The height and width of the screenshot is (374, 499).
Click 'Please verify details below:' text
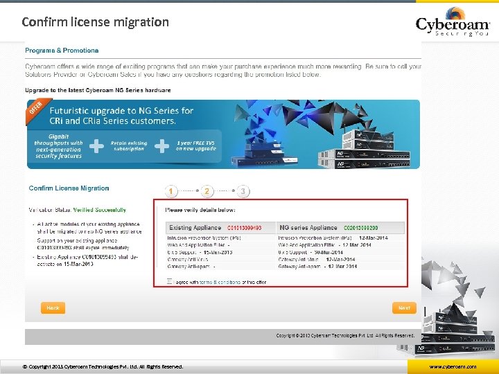pos(200,210)
